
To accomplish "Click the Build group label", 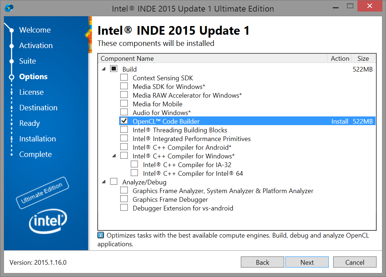I will (x=130, y=69).
